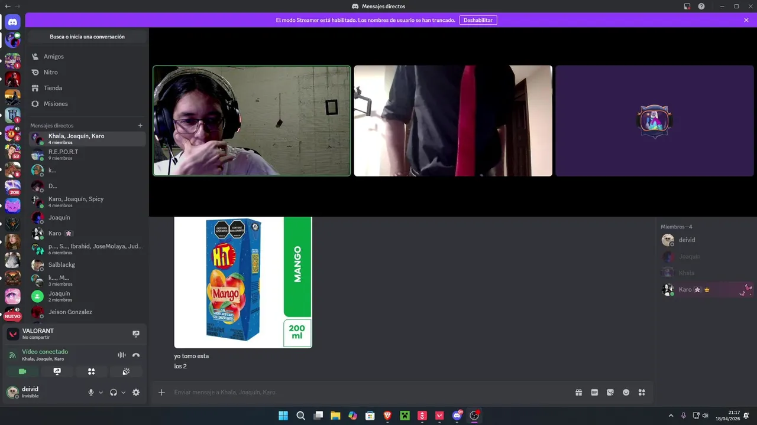Screen dimensions: 757x425
Task: Open voice noise suppression waveform icon
Action: coord(122,355)
